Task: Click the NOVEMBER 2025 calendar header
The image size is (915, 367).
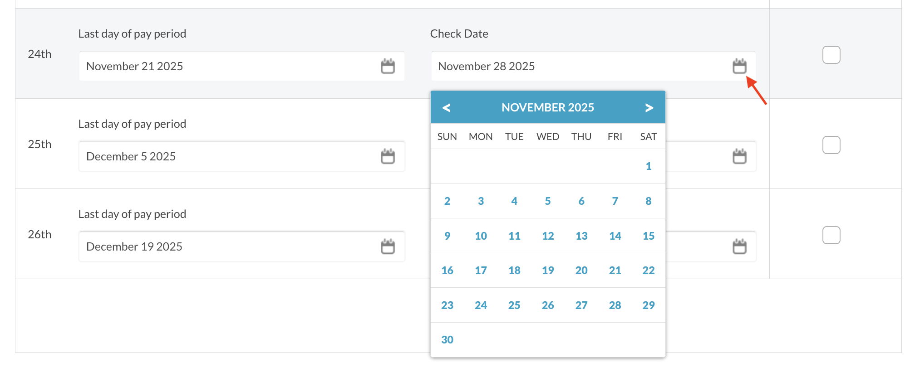Action: coord(547,108)
